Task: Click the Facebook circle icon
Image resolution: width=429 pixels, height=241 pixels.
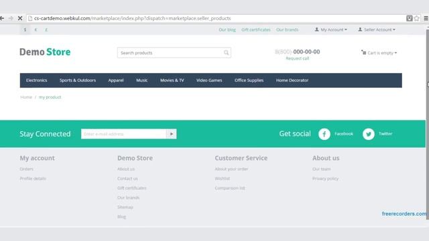Action: point(324,134)
